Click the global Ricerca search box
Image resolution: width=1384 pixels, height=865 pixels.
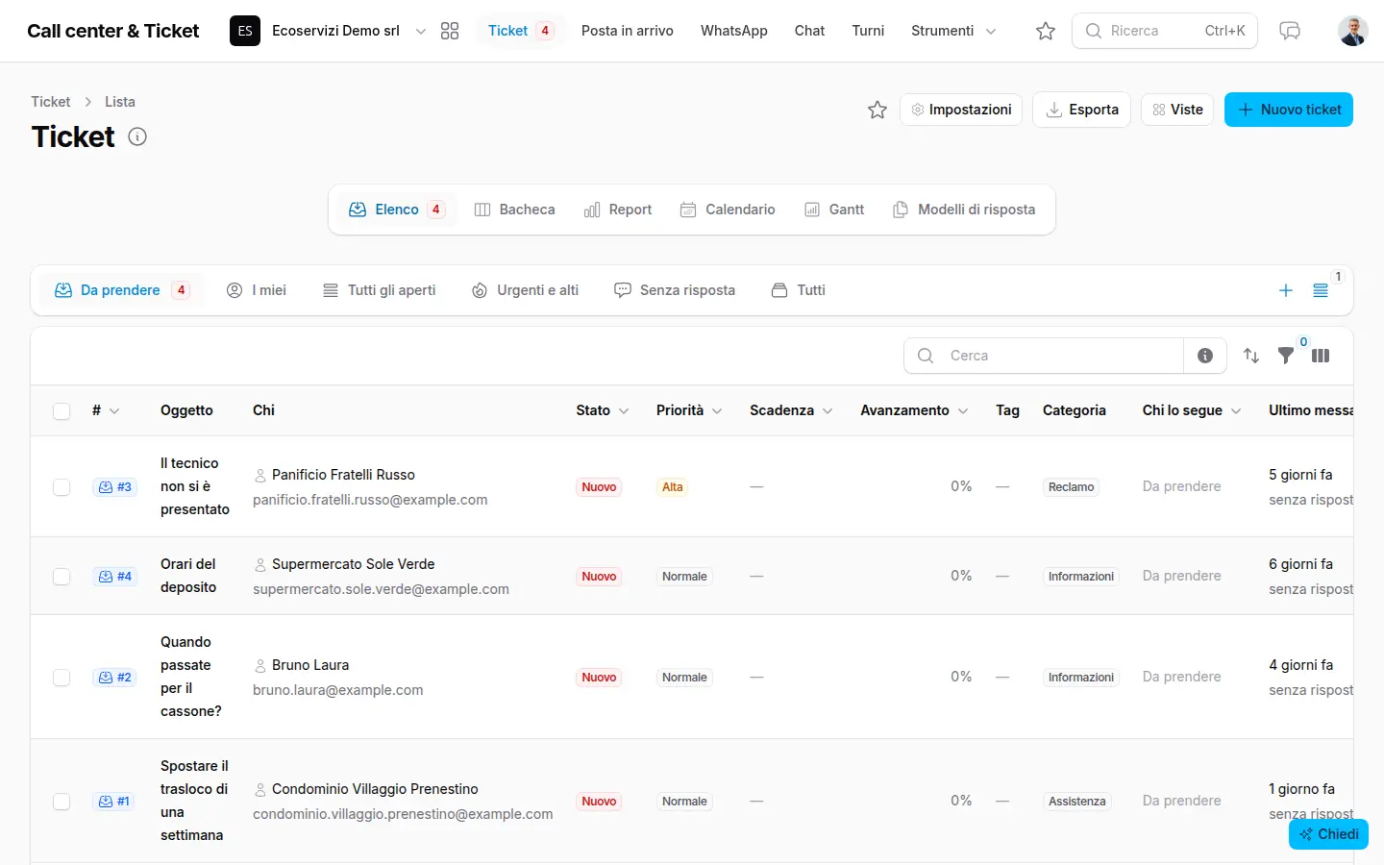coord(1165,31)
